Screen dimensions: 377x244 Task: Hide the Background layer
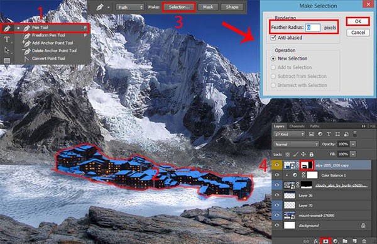coord(277,225)
